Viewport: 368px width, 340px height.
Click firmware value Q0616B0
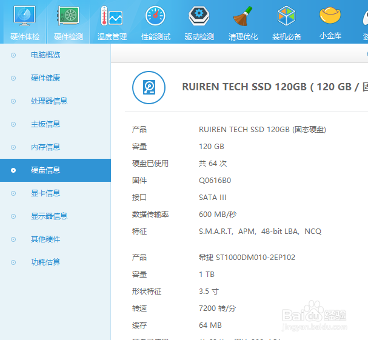(x=215, y=181)
